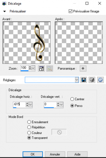
Task: Collapse the Prévisualiser section triangle
Action: pos(4,11)
